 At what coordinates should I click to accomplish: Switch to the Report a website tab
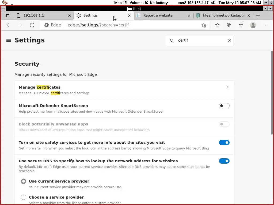[x=163, y=15]
